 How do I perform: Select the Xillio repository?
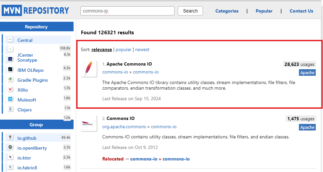pyautogui.click(x=23, y=90)
